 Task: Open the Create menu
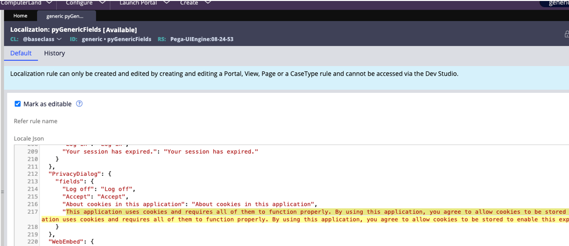click(195, 3)
